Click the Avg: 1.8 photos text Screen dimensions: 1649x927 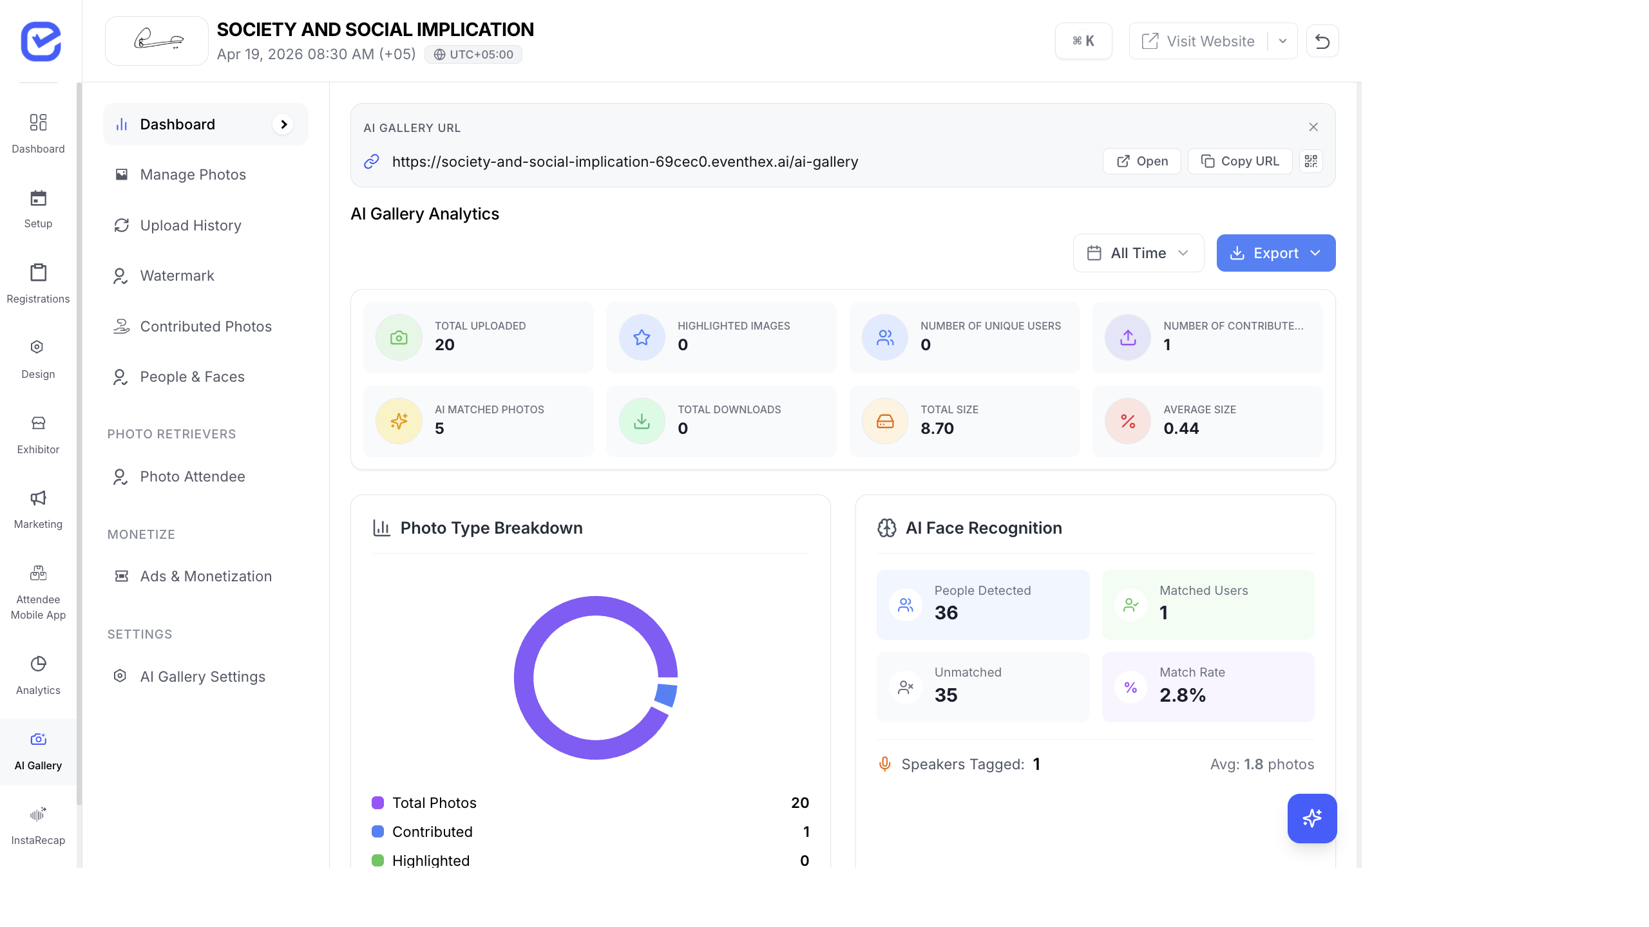(x=1262, y=764)
